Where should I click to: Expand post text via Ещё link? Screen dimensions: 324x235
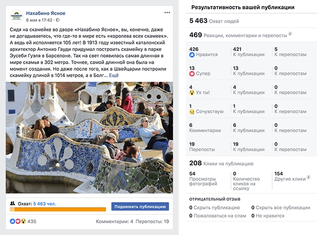113,76
